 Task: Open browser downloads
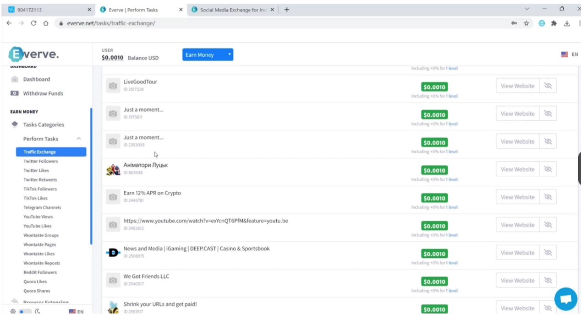[567, 23]
